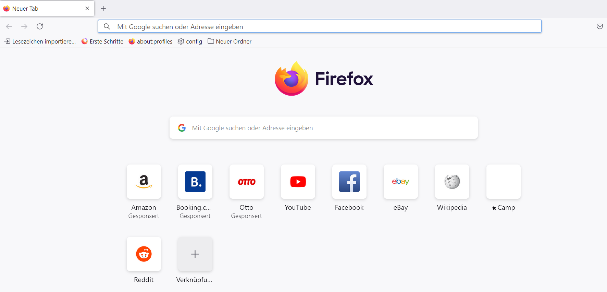Open the YouTube shortcut tile
The width and height of the screenshot is (607, 292).
(x=298, y=182)
